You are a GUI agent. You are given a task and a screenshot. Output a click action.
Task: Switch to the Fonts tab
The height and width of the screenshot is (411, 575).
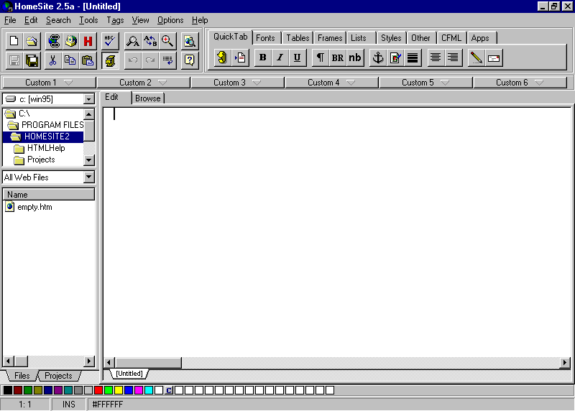point(265,38)
